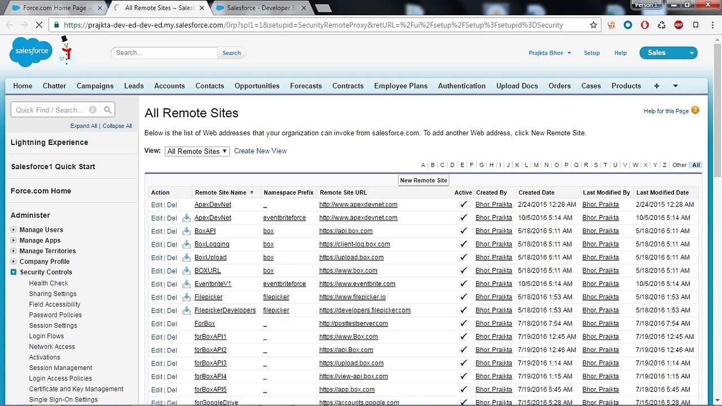Show All remote sites in alphabet filter

pyautogui.click(x=696, y=165)
